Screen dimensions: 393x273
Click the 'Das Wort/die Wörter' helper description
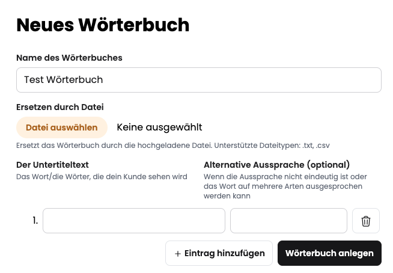[102, 177]
